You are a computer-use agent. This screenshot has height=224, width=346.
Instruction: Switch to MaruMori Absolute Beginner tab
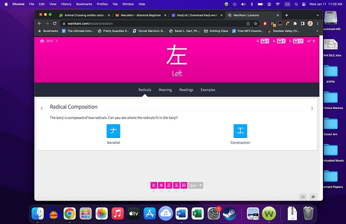click(141, 15)
